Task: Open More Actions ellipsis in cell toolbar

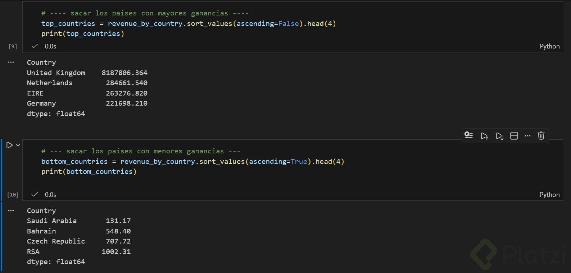Action: click(527, 136)
